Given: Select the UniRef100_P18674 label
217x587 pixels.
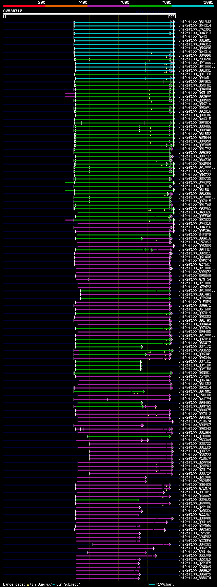Looking at the screenshot, I should (195, 421).
